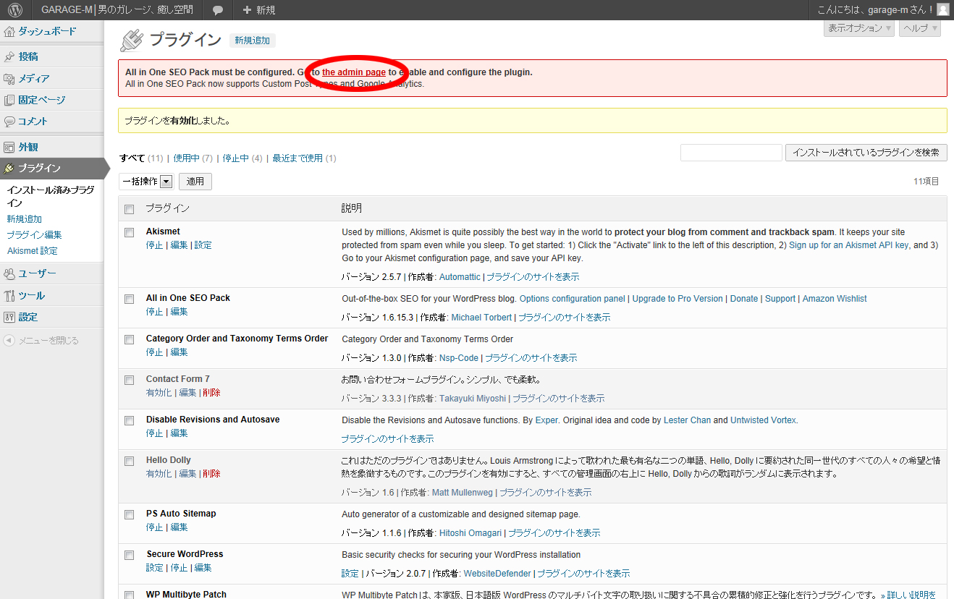
Task: Expand the ヘルプ help panel
Action: click(919, 28)
